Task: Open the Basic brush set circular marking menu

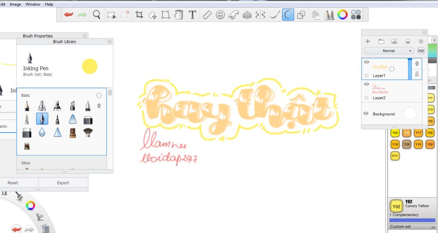Action: [99, 95]
